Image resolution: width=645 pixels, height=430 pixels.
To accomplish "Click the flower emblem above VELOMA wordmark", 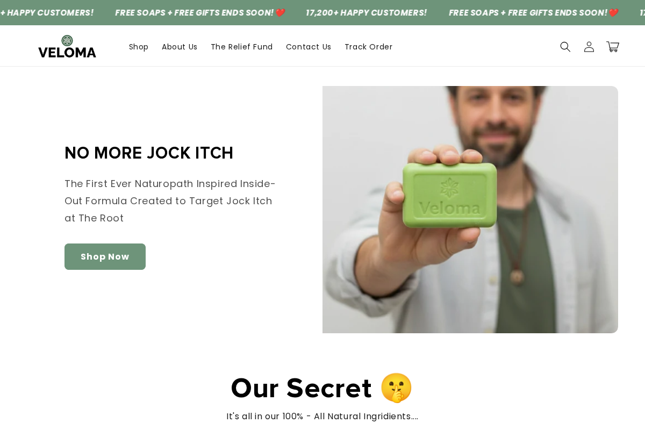I will tap(67, 40).
